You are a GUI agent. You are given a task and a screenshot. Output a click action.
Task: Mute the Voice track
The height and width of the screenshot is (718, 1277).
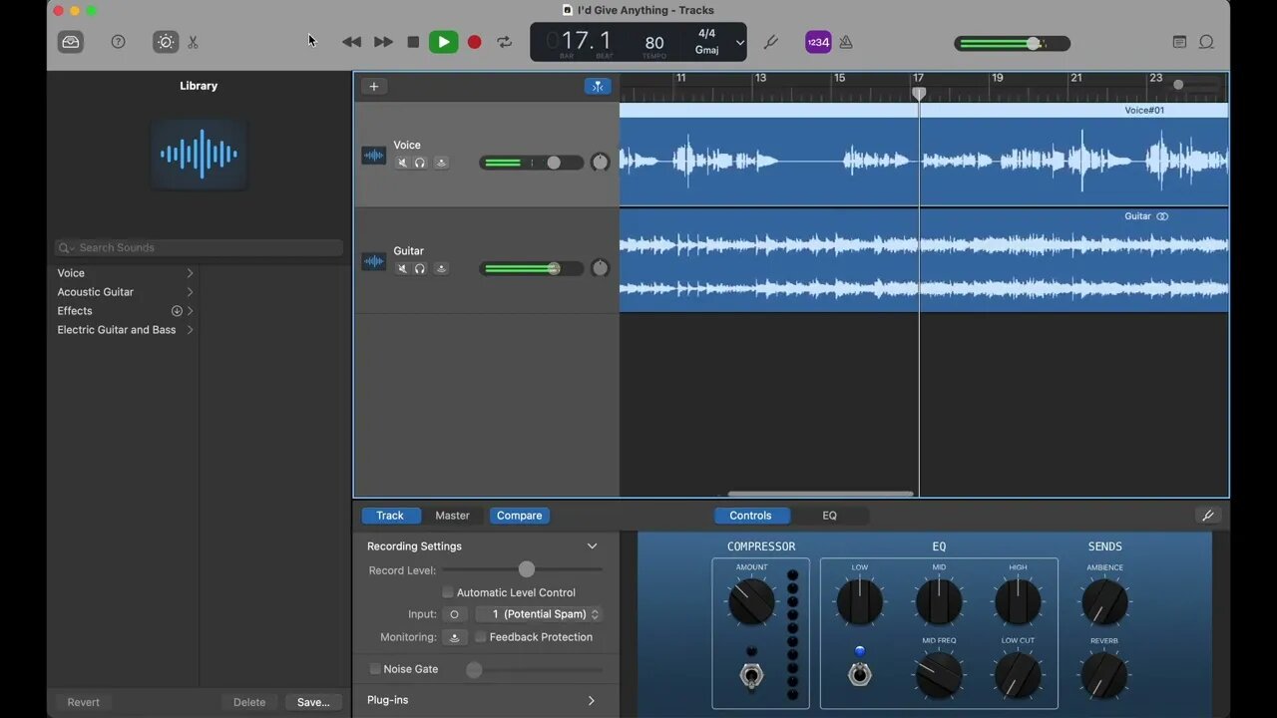pyautogui.click(x=403, y=163)
